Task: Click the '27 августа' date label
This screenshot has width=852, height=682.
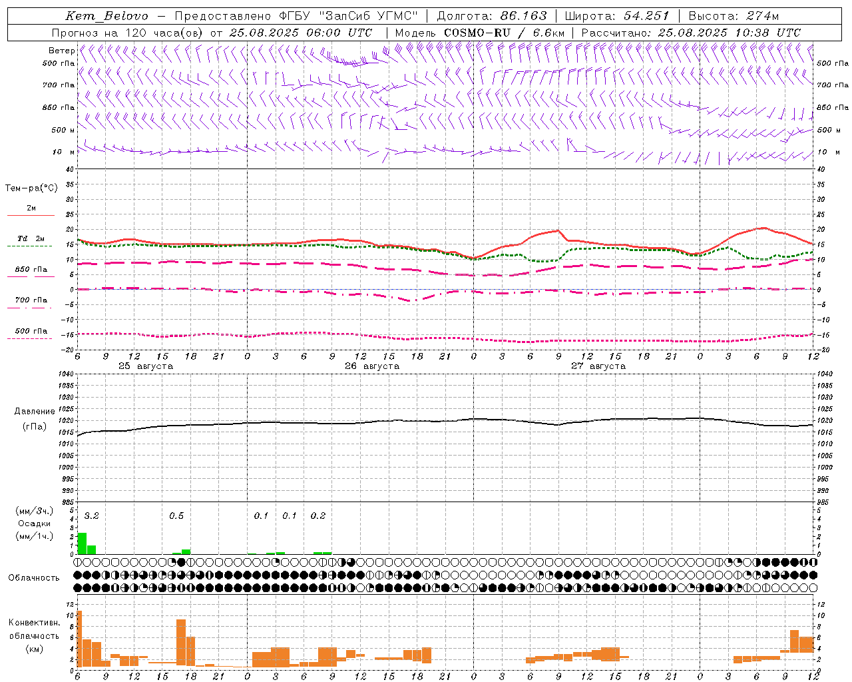Action: tap(598, 366)
